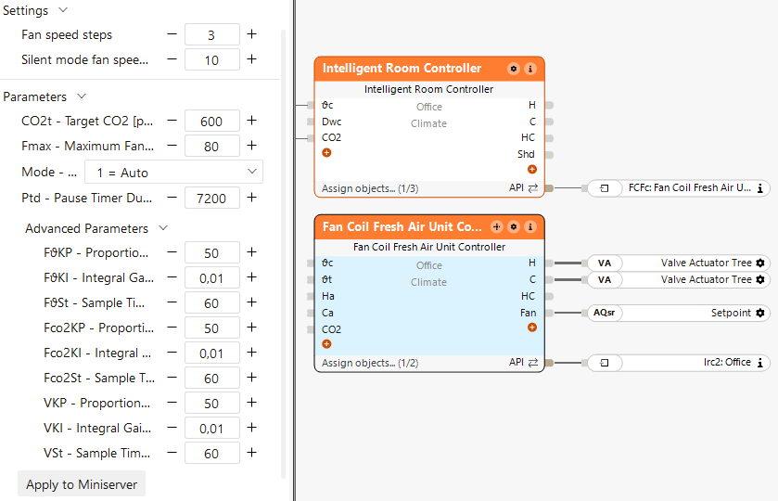This screenshot has height=501, width=778.
Task: Open the Mode dropdown set to Auto
Action: tap(173, 173)
